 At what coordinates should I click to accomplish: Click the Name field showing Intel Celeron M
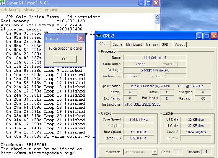coord(155,58)
